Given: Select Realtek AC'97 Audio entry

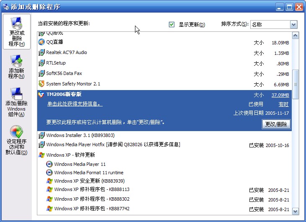Looking at the screenshot, I should coord(66,52).
